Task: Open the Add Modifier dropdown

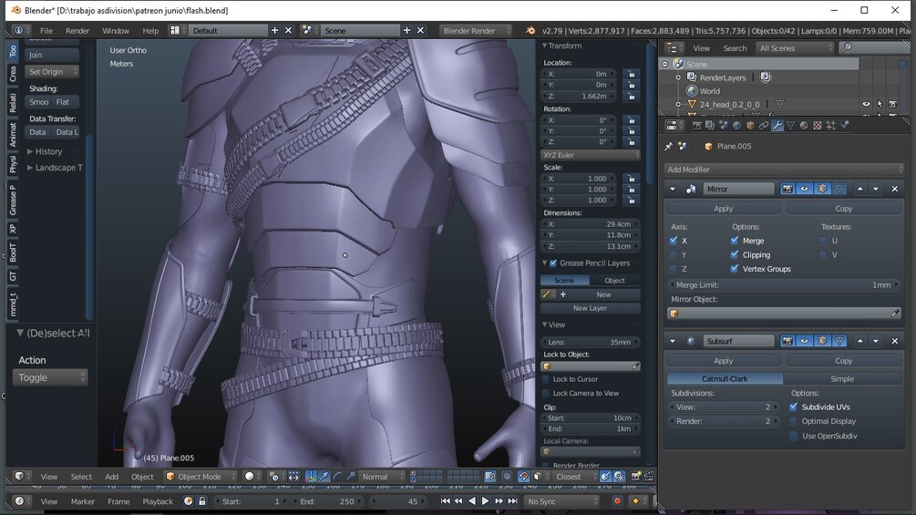Action: click(x=784, y=170)
